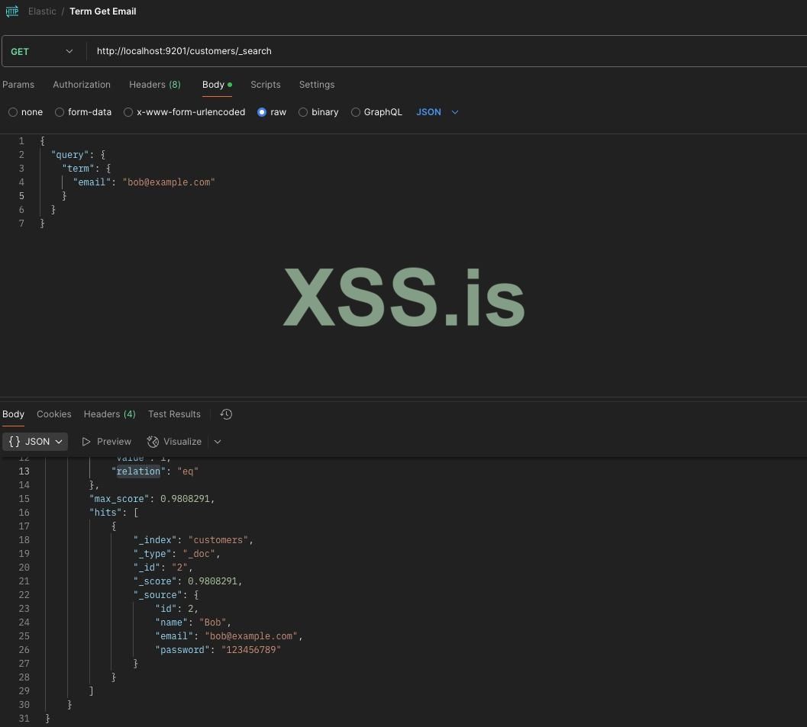
Task: Switch to the Scripts tab
Action: (266, 85)
